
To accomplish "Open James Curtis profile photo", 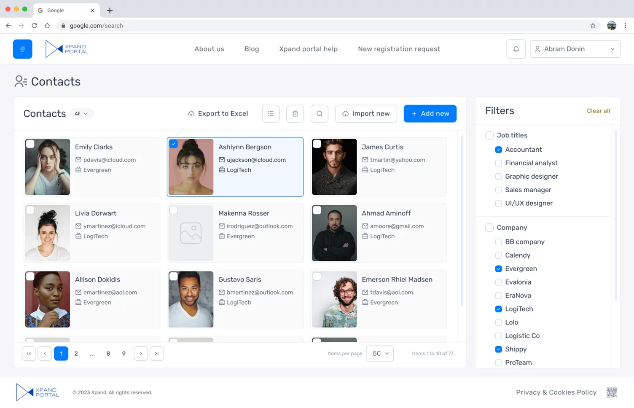I will click(334, 167).
